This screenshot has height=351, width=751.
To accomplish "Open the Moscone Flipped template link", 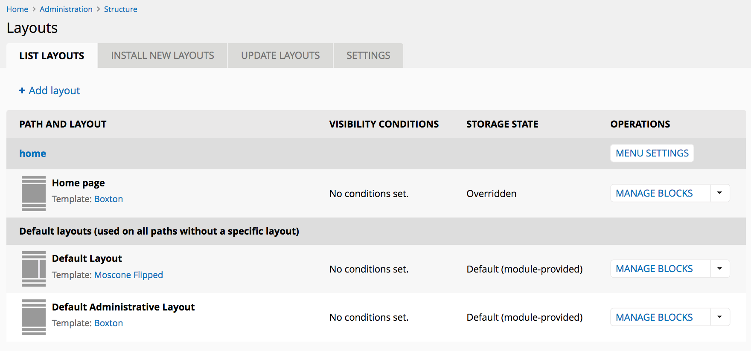I will [x=128, y=275].
